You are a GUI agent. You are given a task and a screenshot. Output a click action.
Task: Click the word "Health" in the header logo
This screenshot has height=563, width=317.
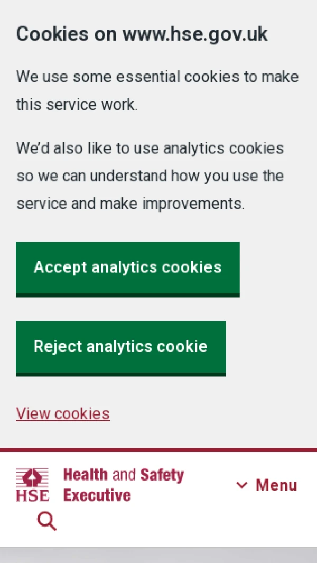point(86,475)
